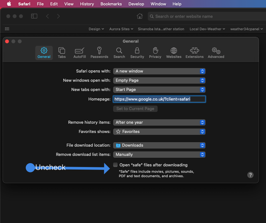
Task: Open the Advanced preferences pane
Action: coord(216,53)
